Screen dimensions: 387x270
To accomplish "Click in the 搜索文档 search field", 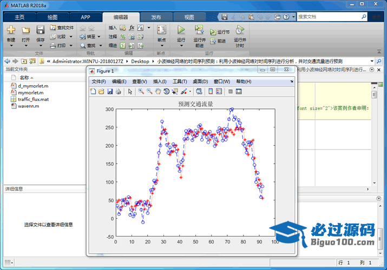I will pyautogui.click(x=329, y=17).
